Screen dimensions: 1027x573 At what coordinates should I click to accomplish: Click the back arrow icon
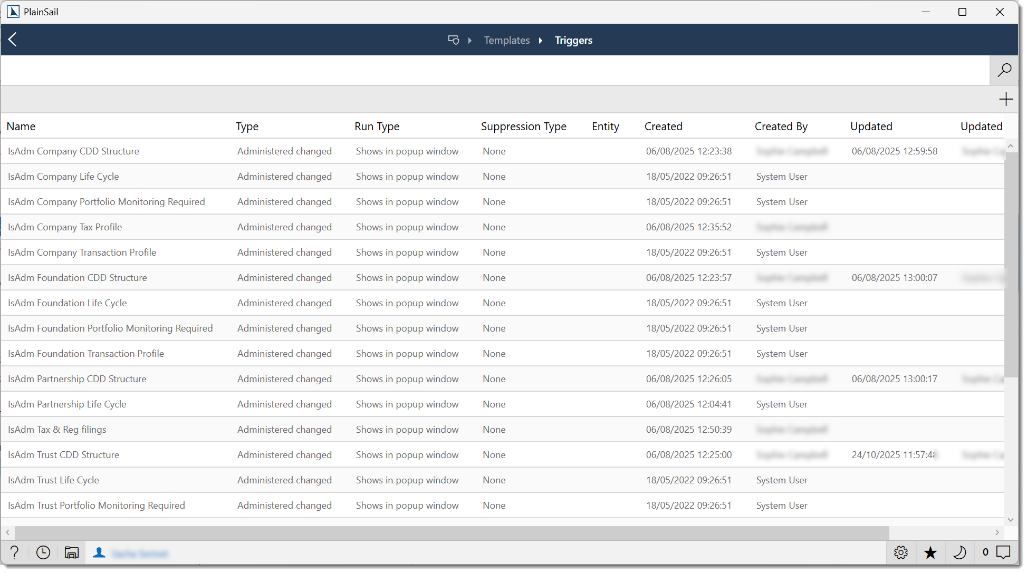click(13, 40)
